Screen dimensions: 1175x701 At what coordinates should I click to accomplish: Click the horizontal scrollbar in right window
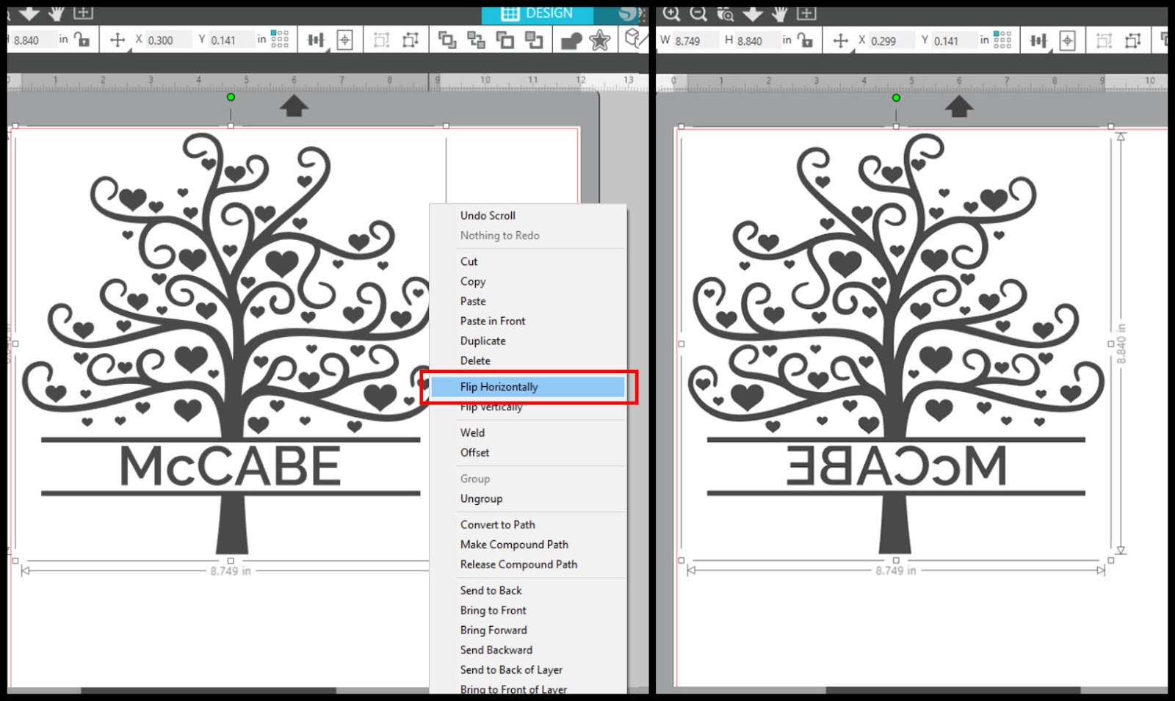pyautogui.click(x=953, y=690)
